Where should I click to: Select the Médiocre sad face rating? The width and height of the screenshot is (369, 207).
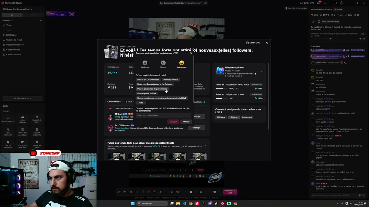tap(145, 64)
